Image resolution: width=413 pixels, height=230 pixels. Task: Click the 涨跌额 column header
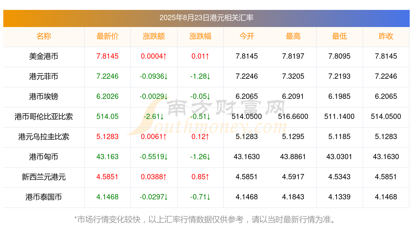[x=154, y=37]
